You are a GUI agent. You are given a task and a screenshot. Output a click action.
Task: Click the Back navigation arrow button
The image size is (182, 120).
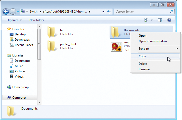pos(6,12)
